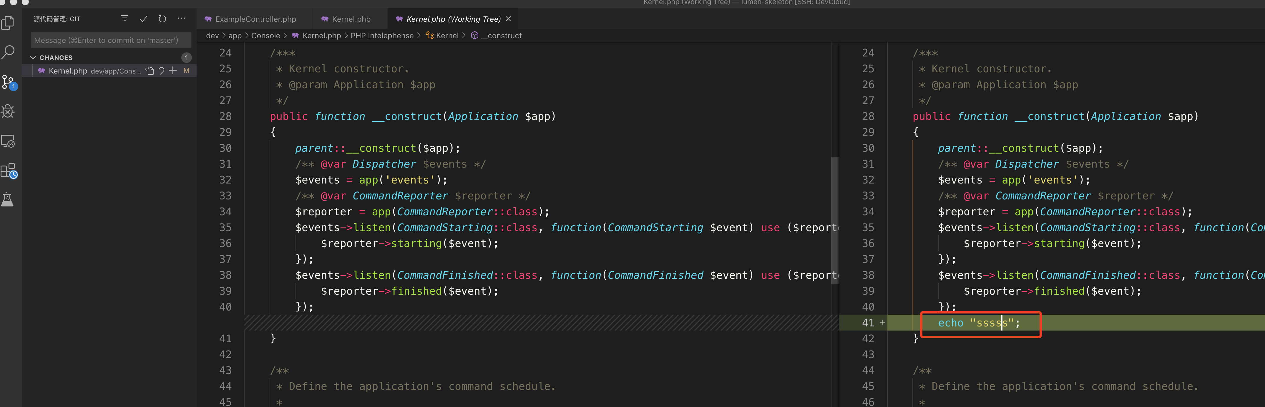Click line number 41 in right pane
This screenshot has width=1265, height=407.
click(x=868, y=323)
